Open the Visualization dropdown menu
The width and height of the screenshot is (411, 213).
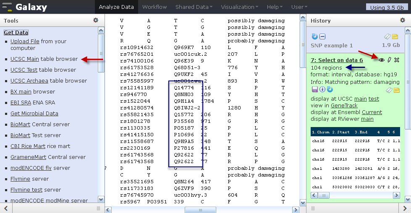click(240, 7)
